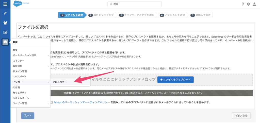Go to step 2 項目をマッピング
Viewport: 260px width, 123px height.
[x=101, y=15]
